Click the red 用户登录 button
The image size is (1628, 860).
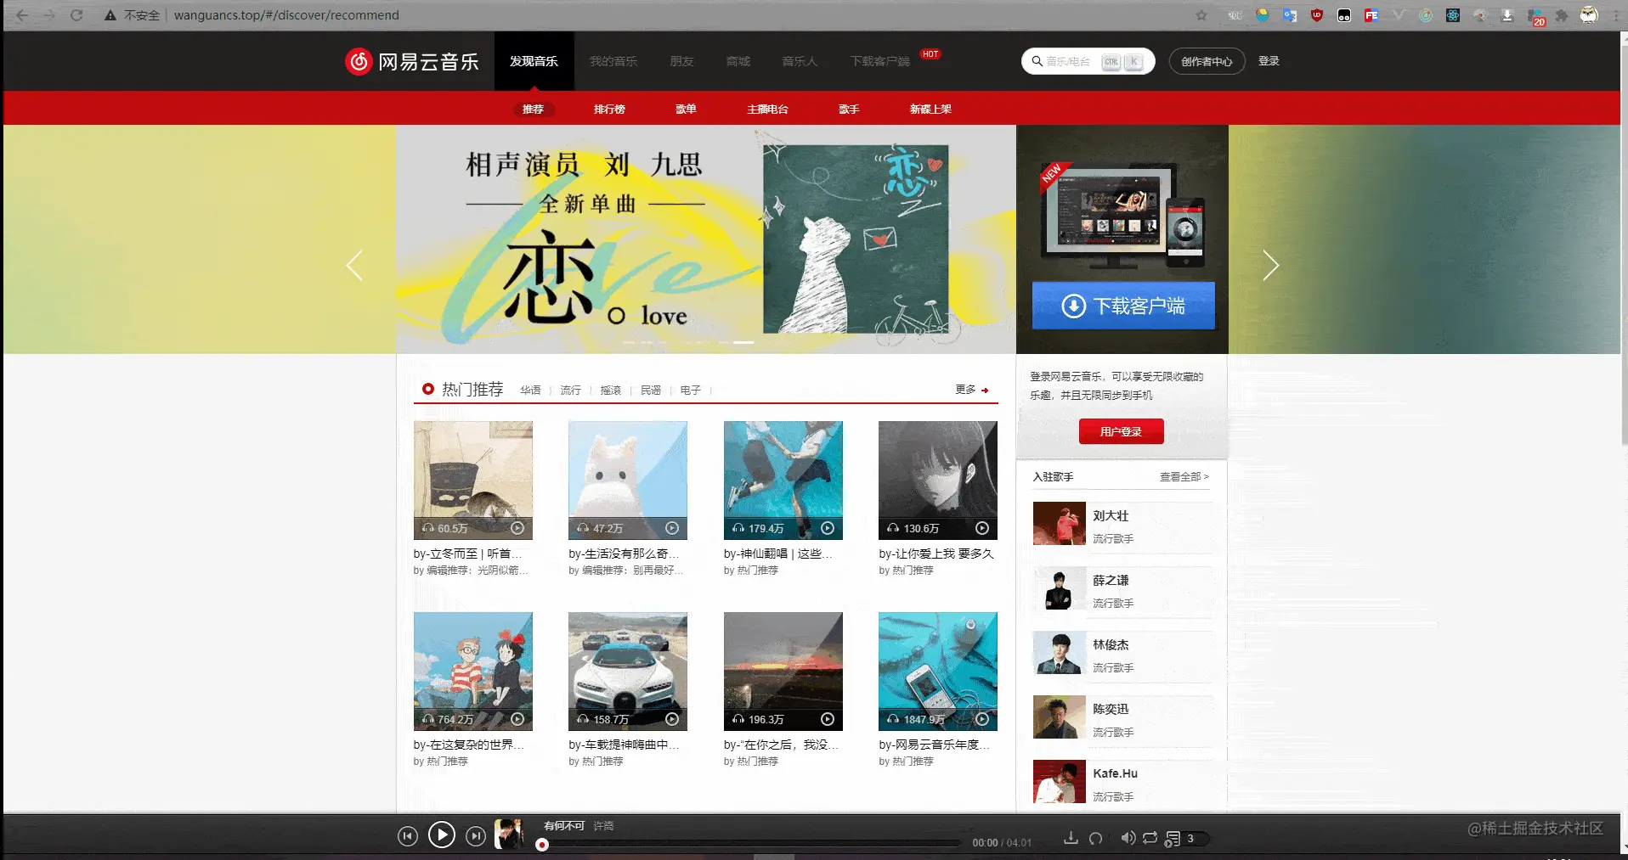point(1121,432)
